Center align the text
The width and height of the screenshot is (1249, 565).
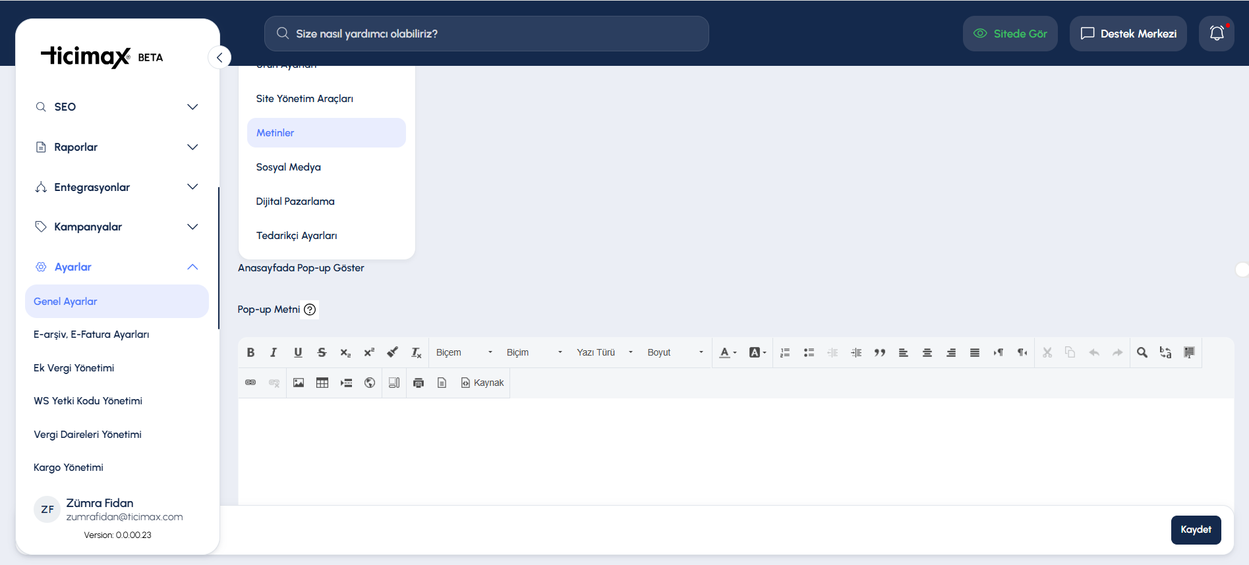coord(927,352)
